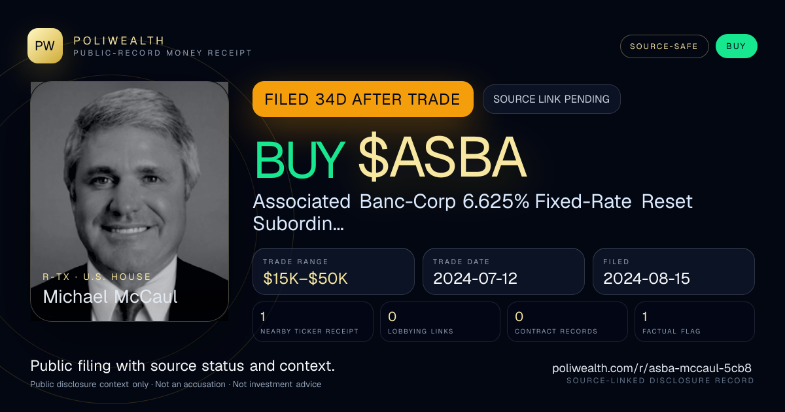Open the Factual Flag stat box
Image resolution: width=785 pixels, height=412 pixels.
[695, 322]
